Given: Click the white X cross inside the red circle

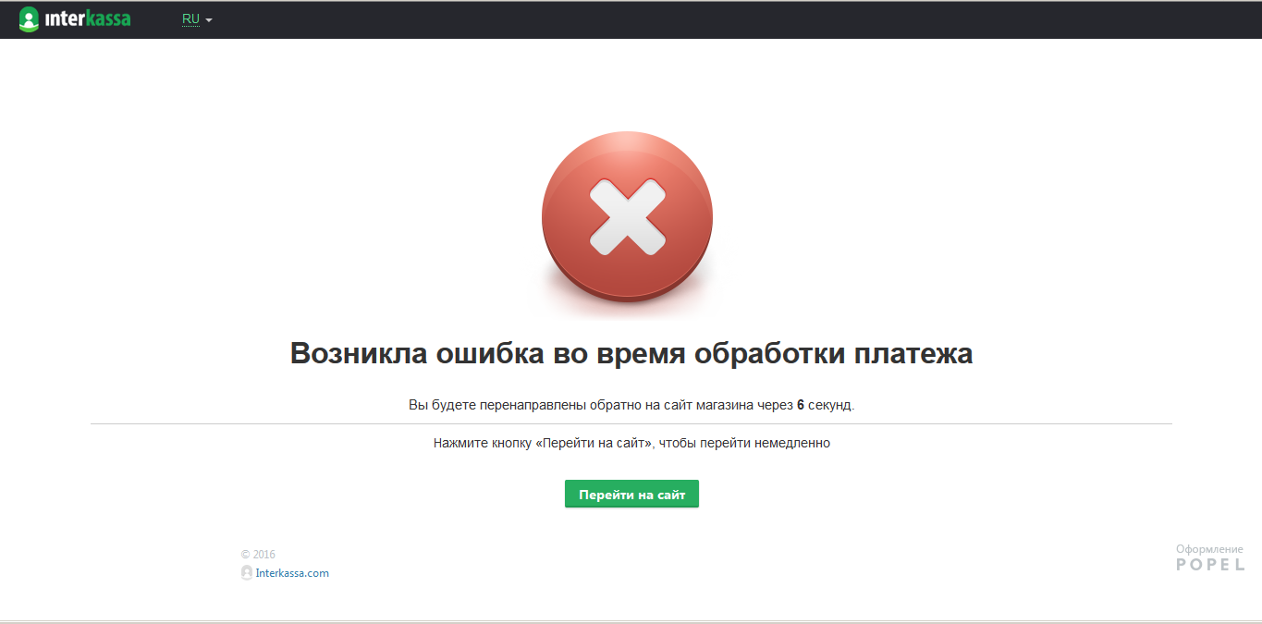Looking at the screenshot, I should coord(628,217).
